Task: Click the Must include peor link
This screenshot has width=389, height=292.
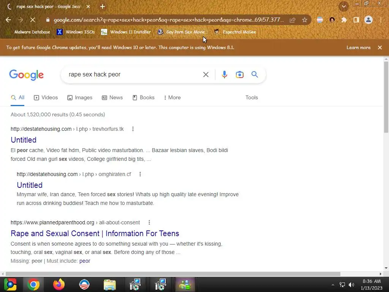Action: pos(85,261)
